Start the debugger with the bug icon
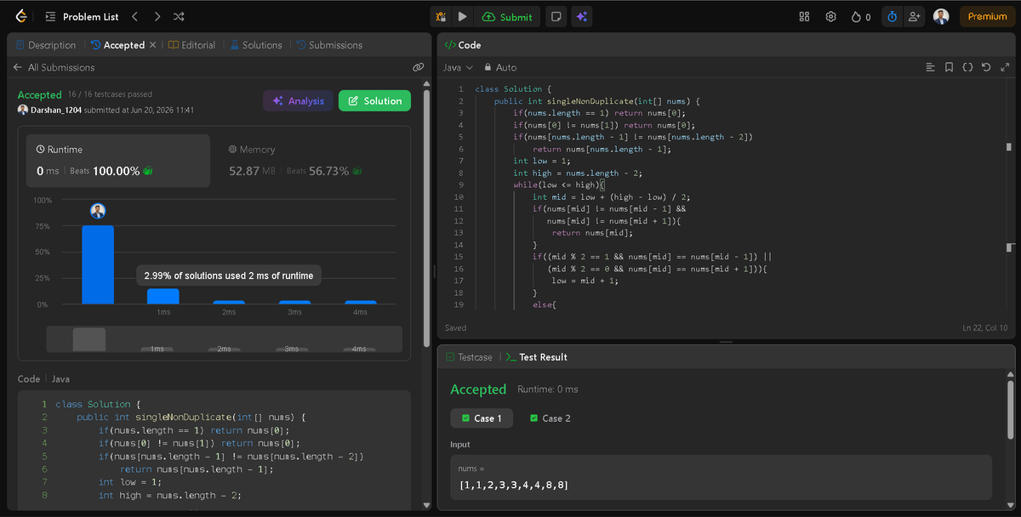Image resolution: width=1021 pixels, height=517 pixels. click(x=442, y=16)
